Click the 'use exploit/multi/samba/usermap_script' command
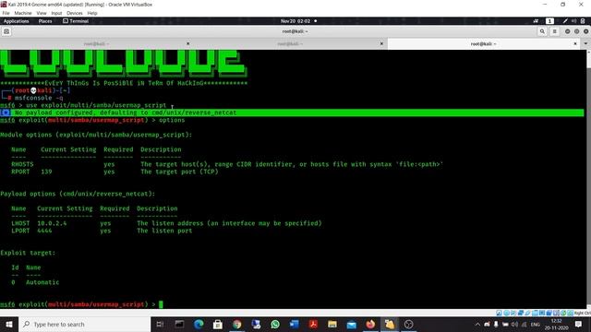The image size is (591, 332). [x=96, y=105]
